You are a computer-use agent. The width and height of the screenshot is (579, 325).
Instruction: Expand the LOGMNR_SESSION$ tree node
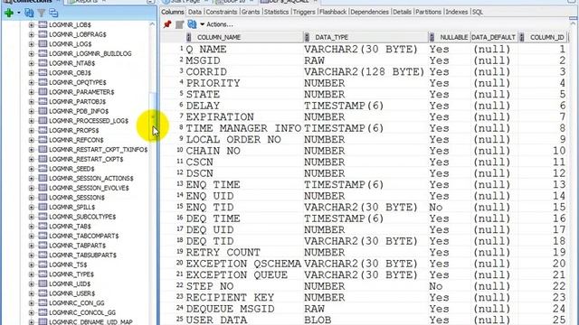click(x=32, y=198)
